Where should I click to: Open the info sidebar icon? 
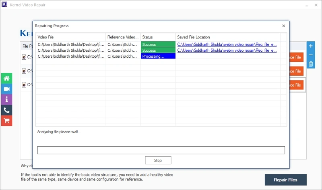point(6,99)
